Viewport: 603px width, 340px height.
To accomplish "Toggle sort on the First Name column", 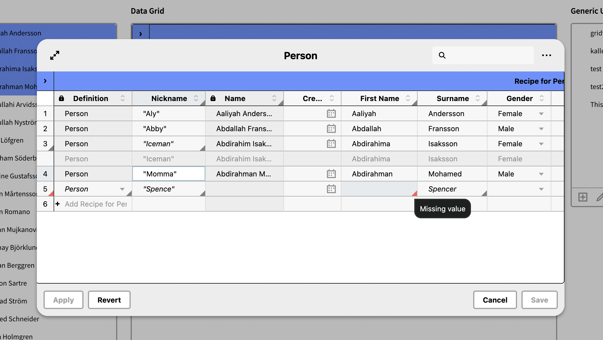I will [x=408, y=98].
